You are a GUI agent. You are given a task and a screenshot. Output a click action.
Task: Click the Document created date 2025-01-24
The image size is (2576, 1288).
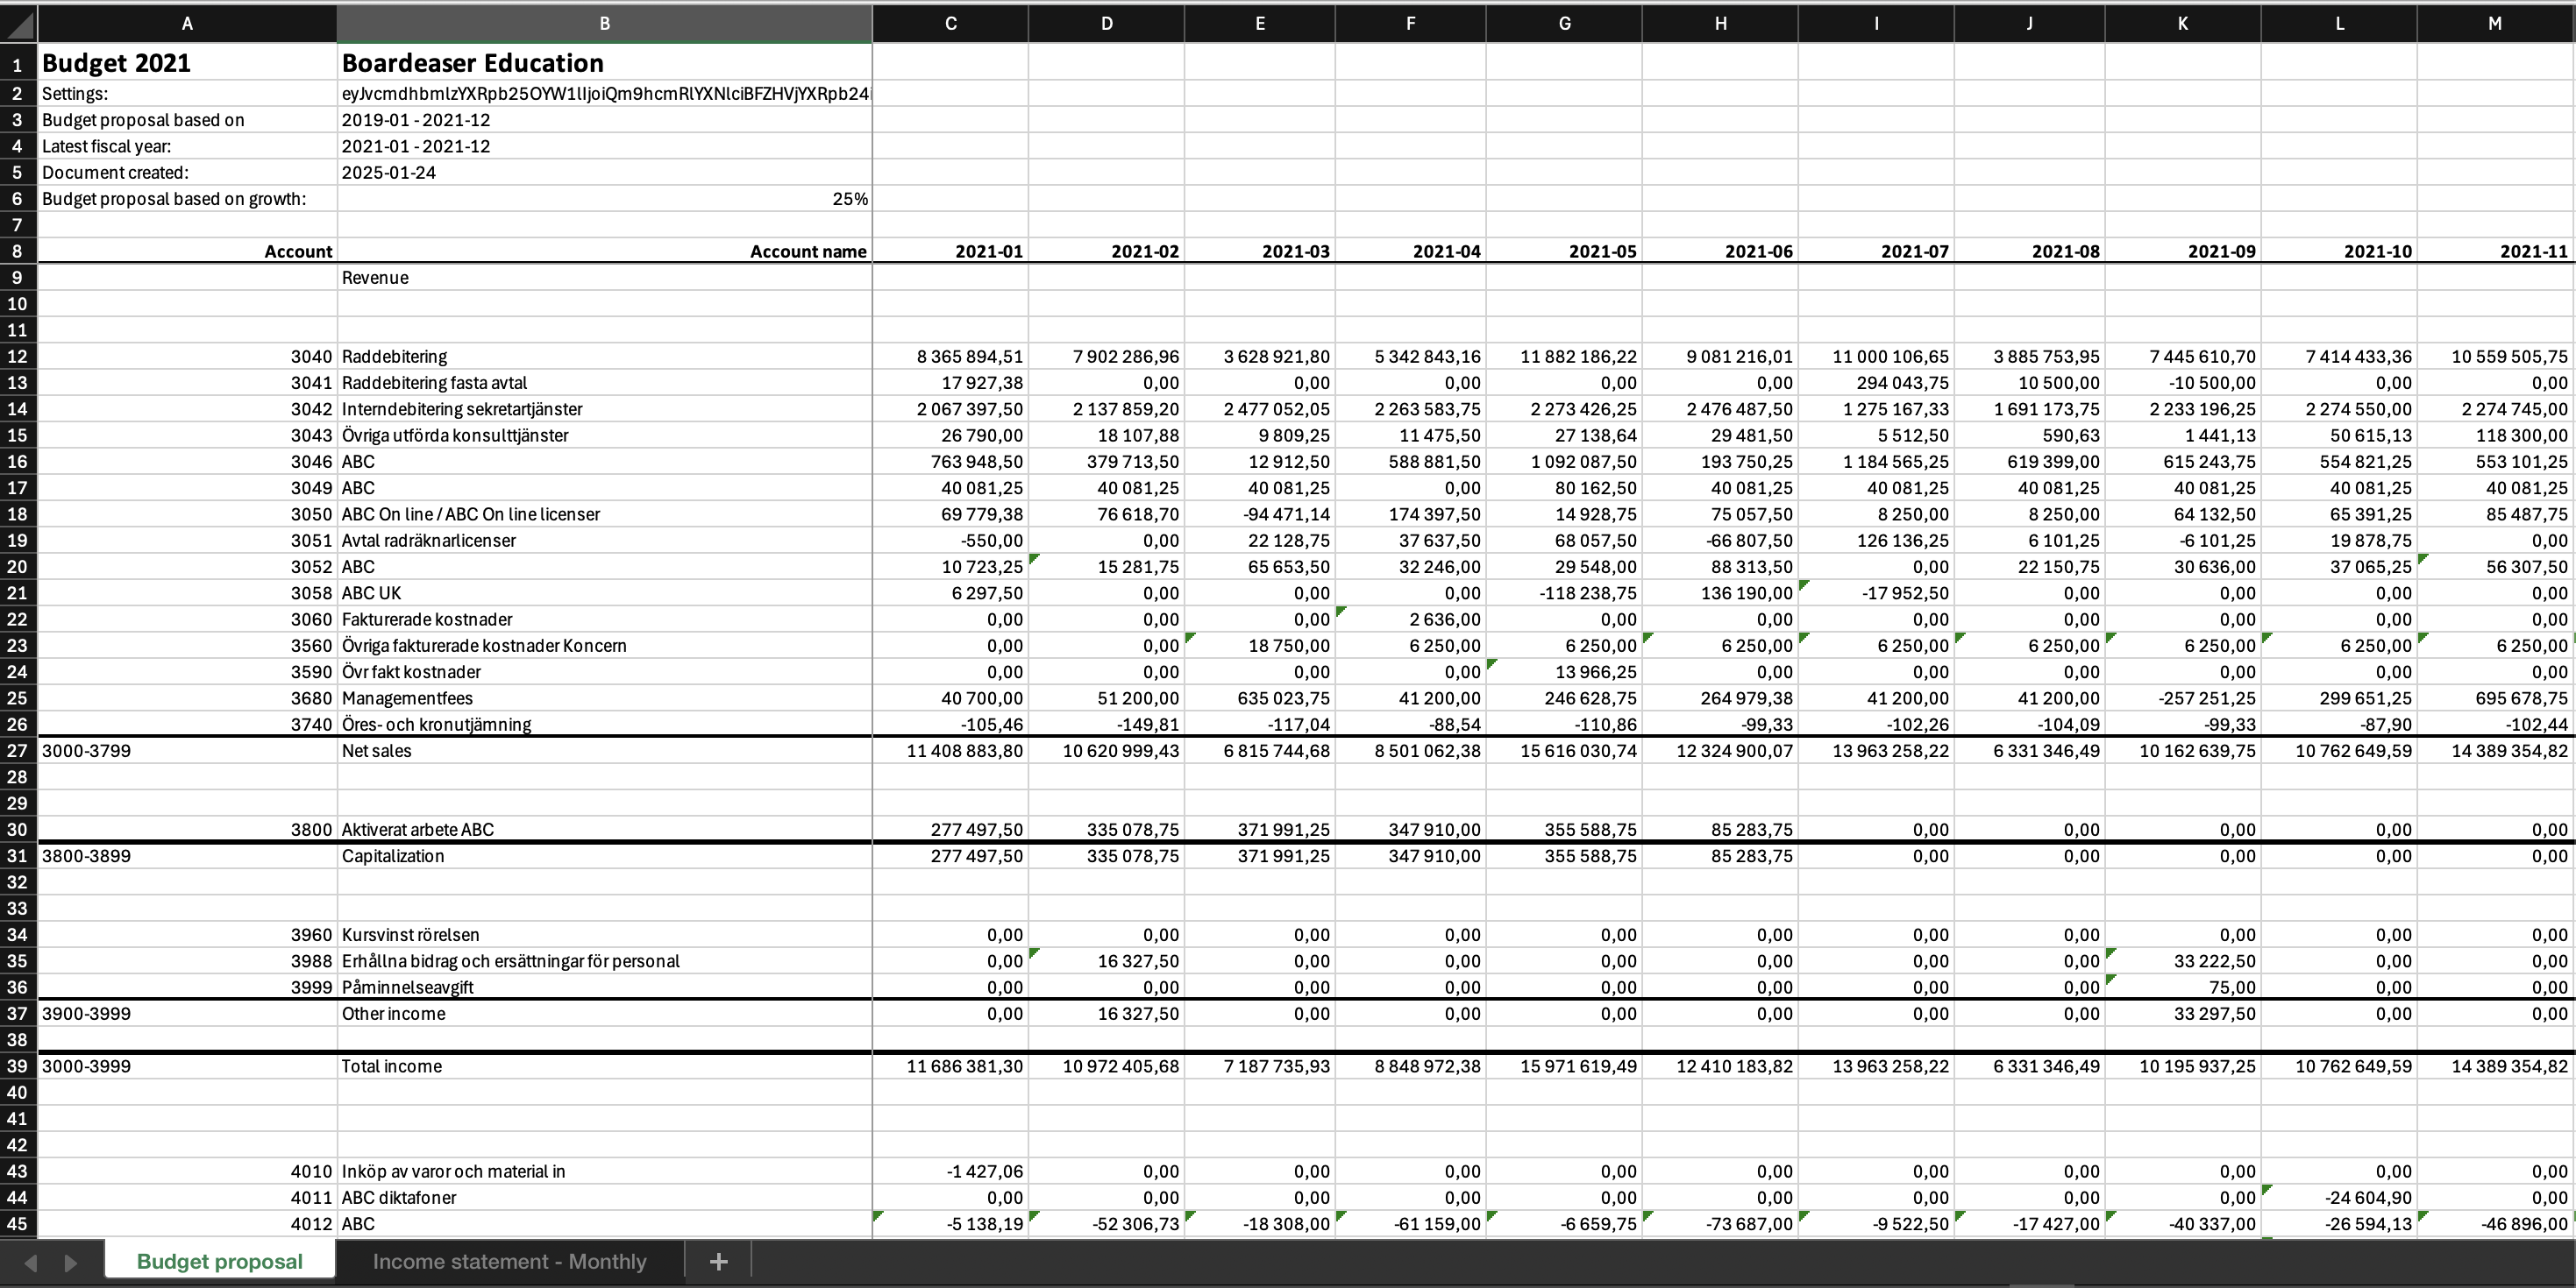(604, 172)
